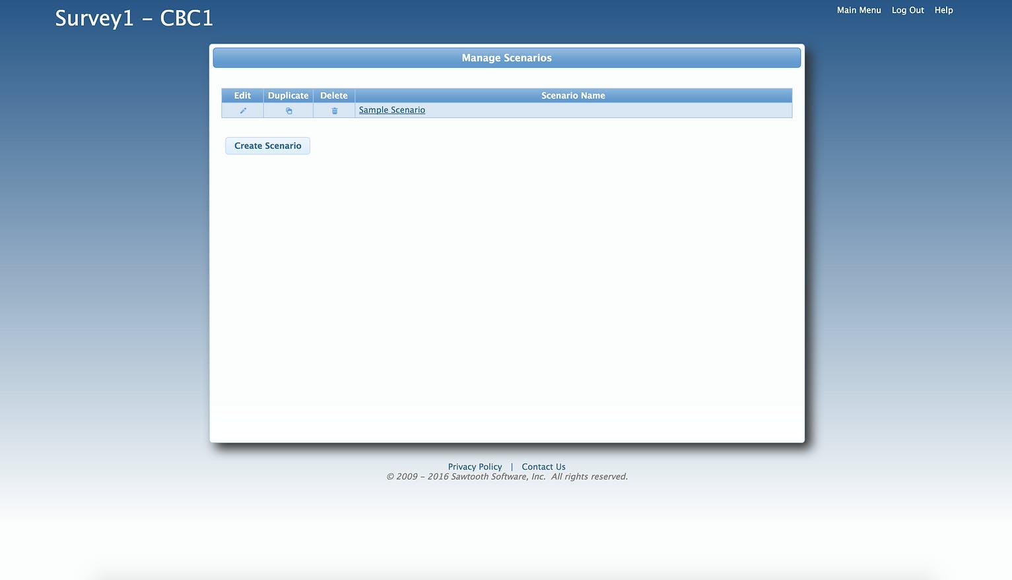Click the Scenario Name column header

tap(573, 96)
